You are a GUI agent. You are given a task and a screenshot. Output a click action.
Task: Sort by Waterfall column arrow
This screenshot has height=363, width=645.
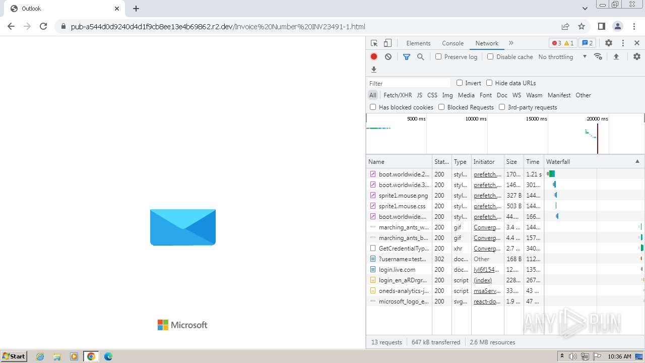click(637, 161)
